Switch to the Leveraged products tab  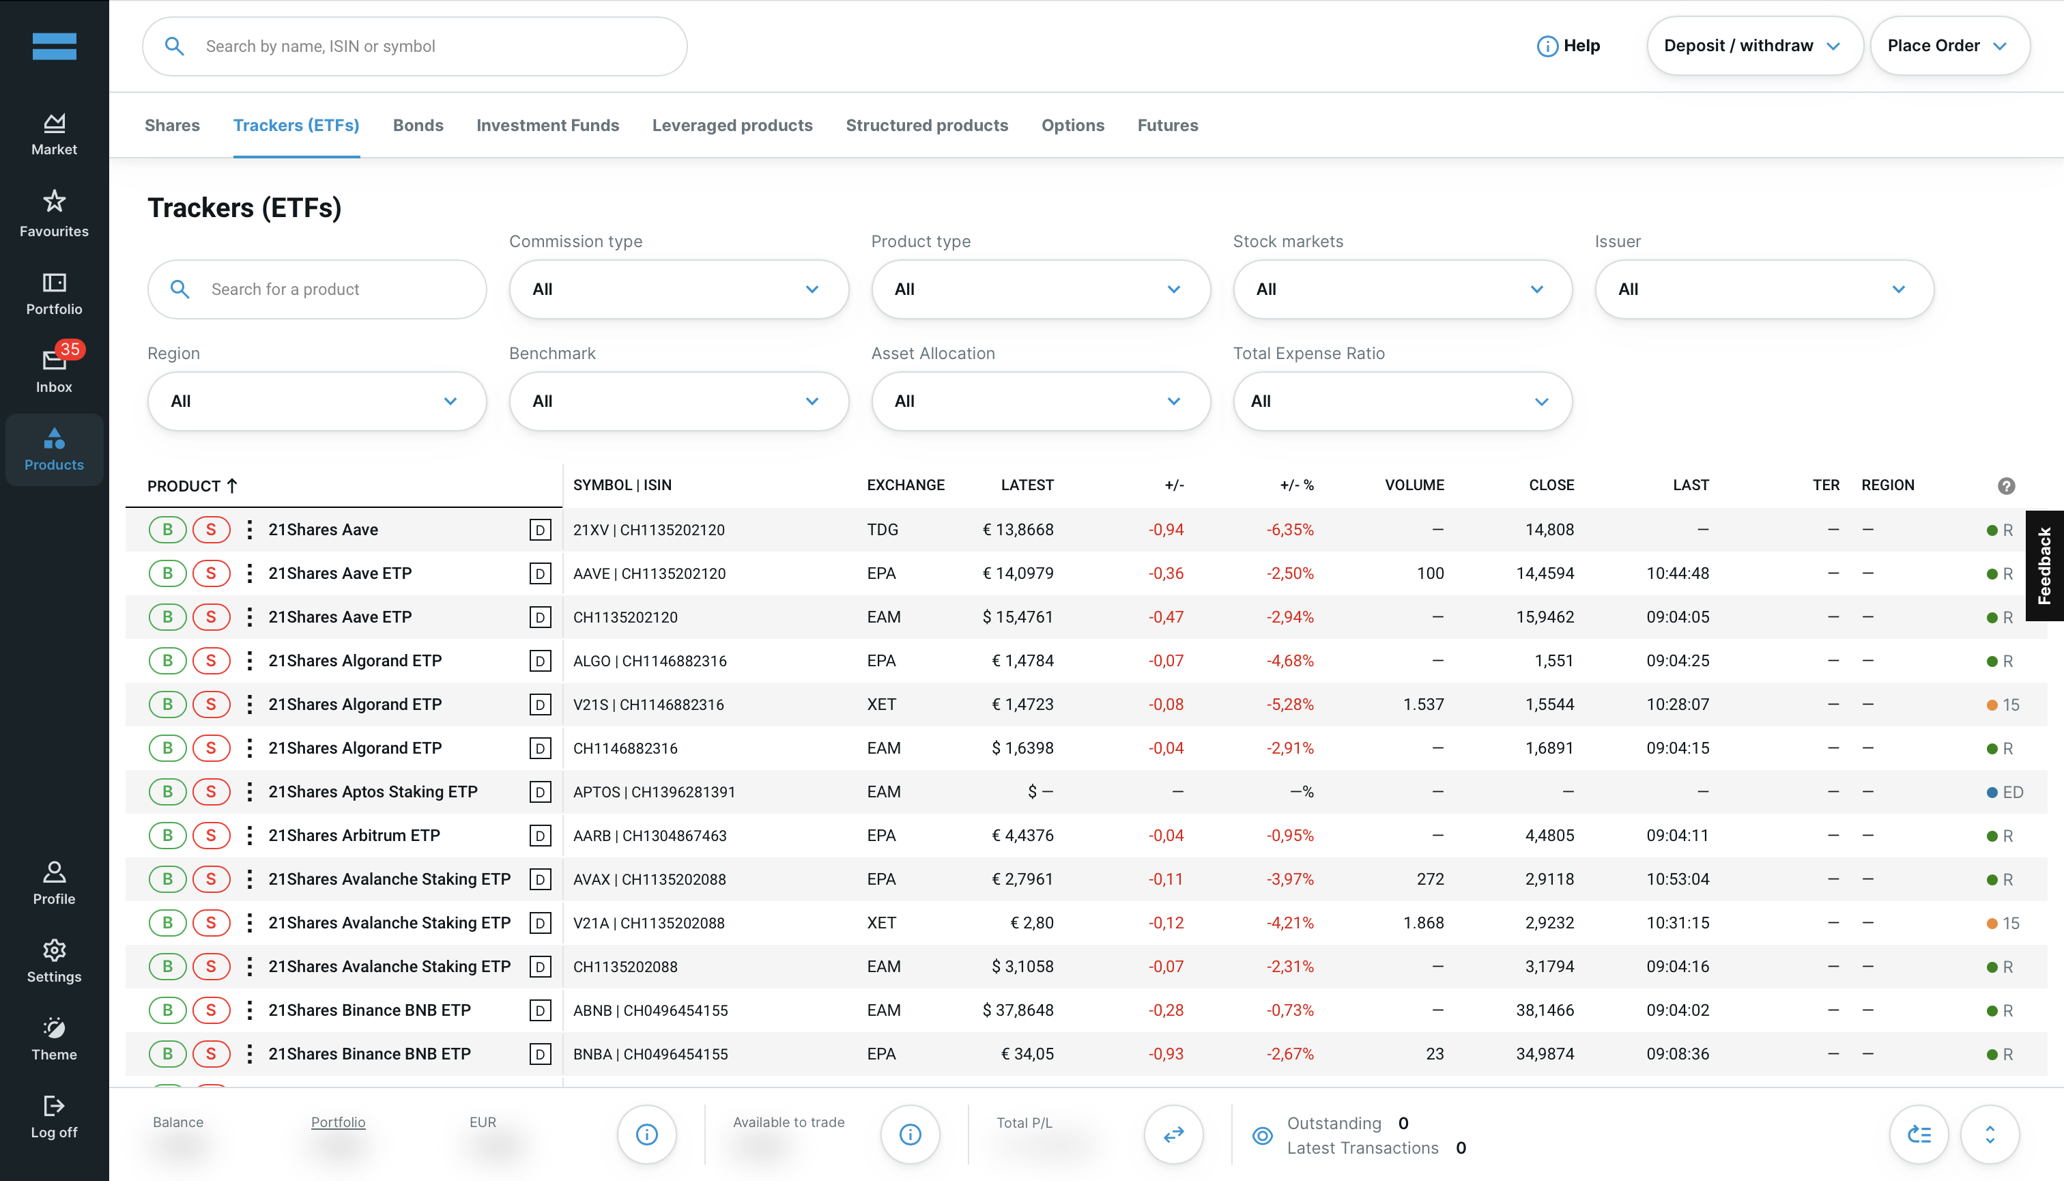pos(732,126)
